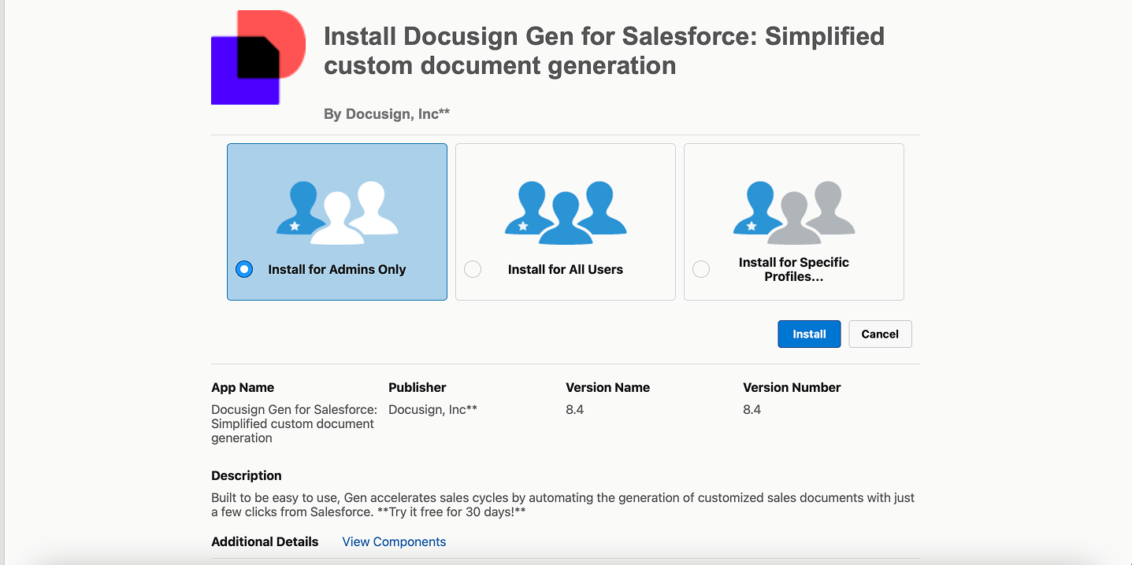Click the By Docusign, Inc** subtitle

pyautogui.click(x=387, y=114)
